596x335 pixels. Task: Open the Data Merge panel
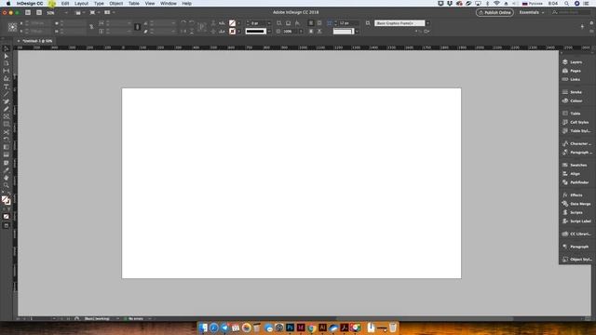pos(576,204)
